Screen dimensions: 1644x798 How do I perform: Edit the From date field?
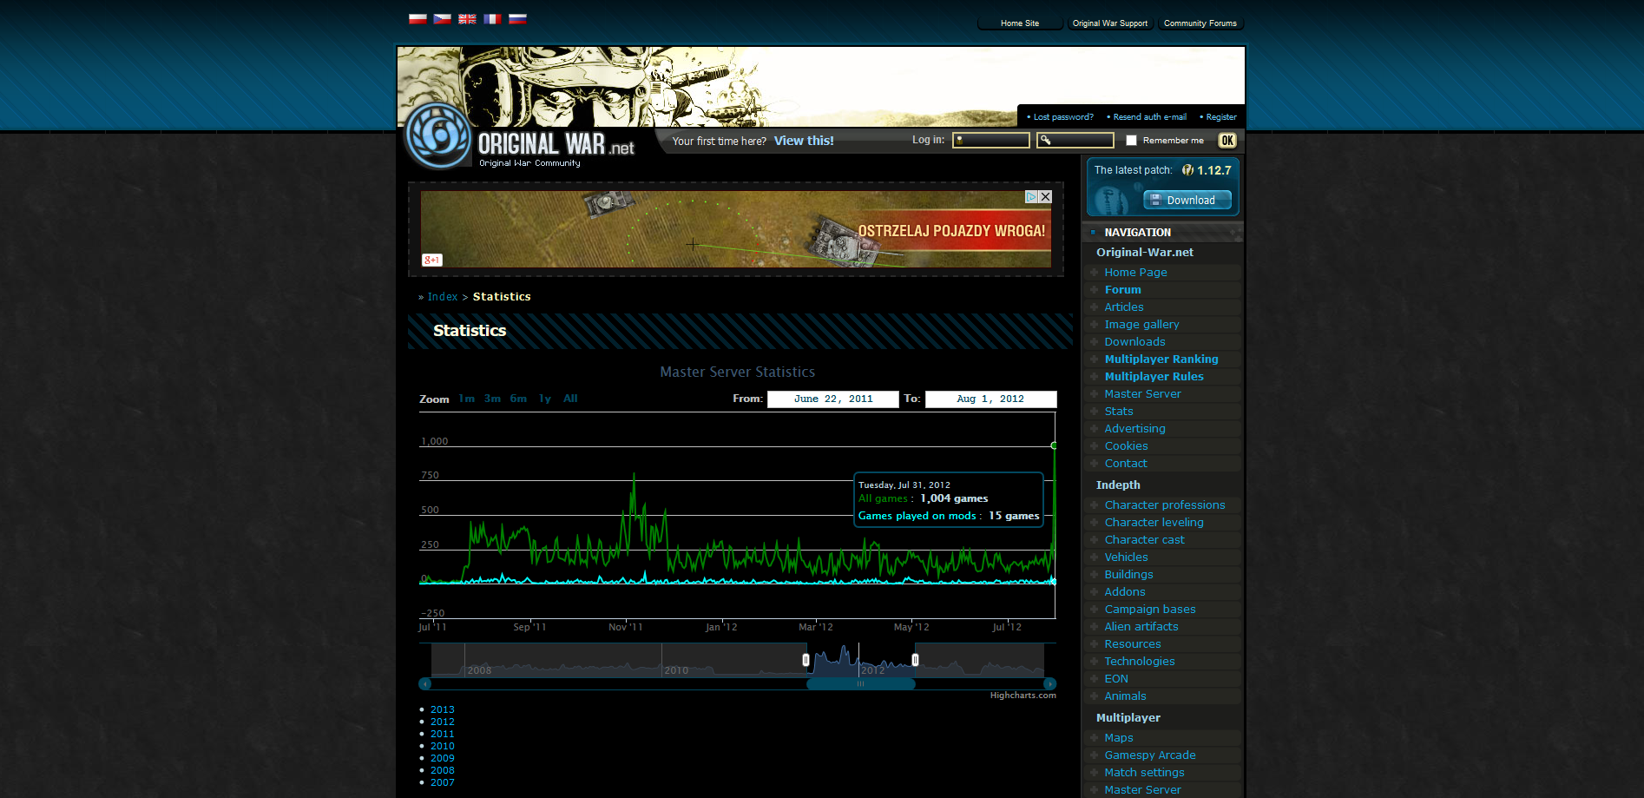(833, 399)
